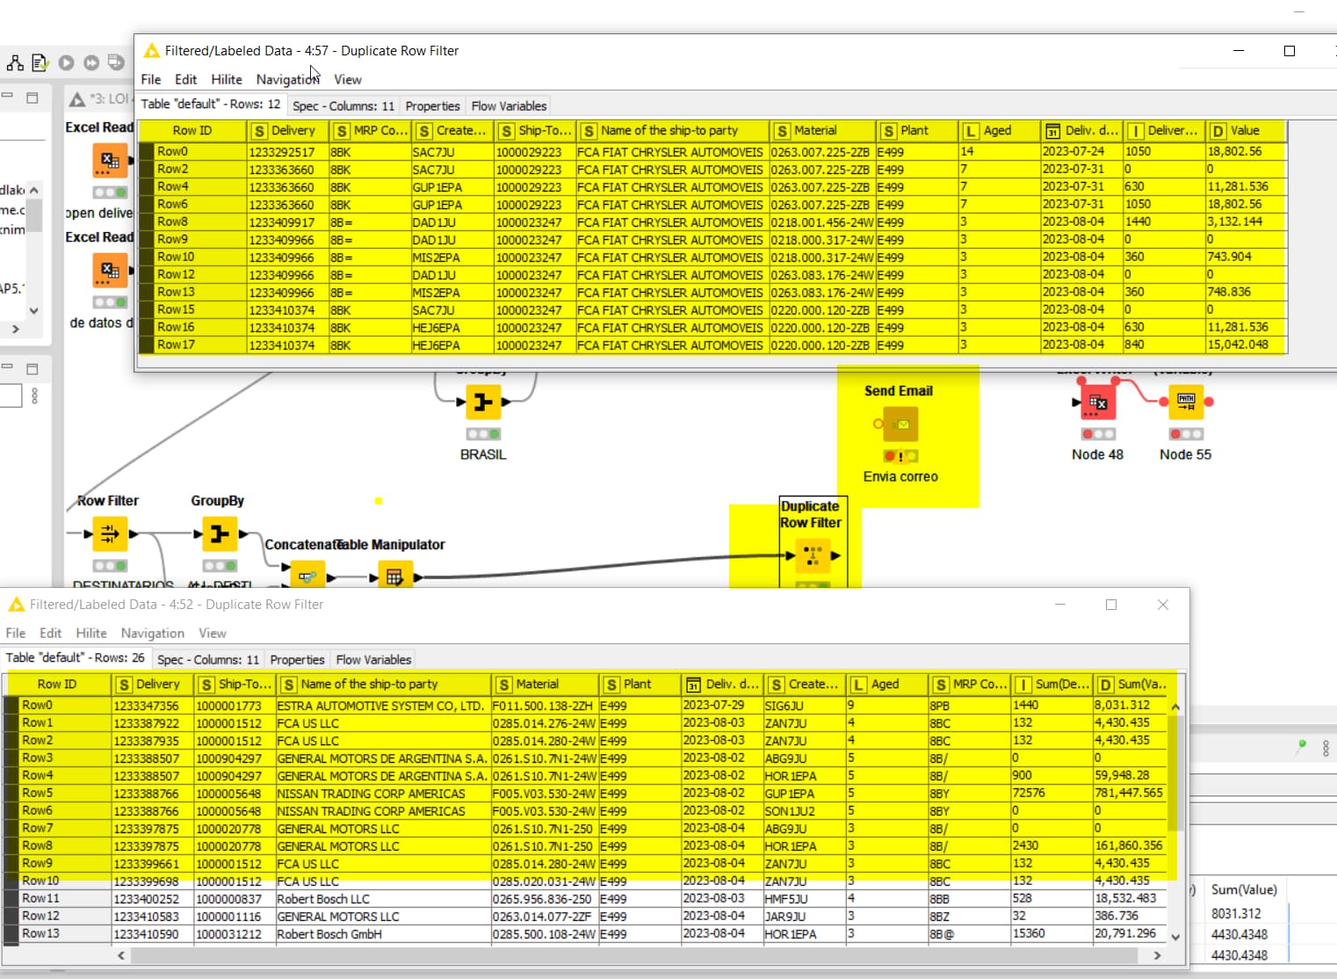Click scroll down arrow of 4:52 table scrollbar
Viewport: 1337px width, 979px height.
(1175, 937)
